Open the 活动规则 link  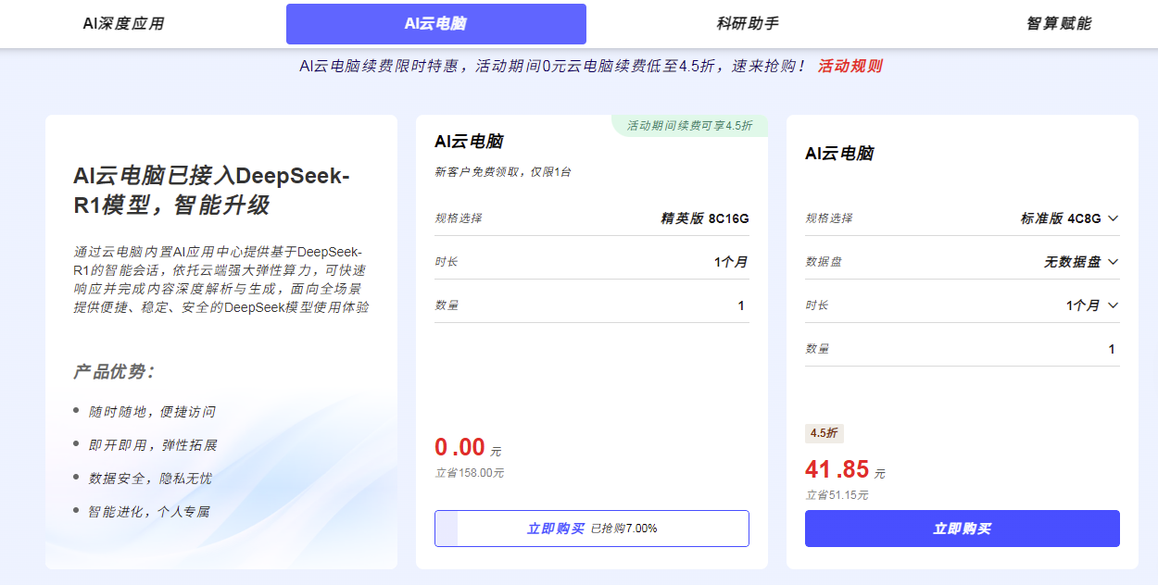coord(850,66)
